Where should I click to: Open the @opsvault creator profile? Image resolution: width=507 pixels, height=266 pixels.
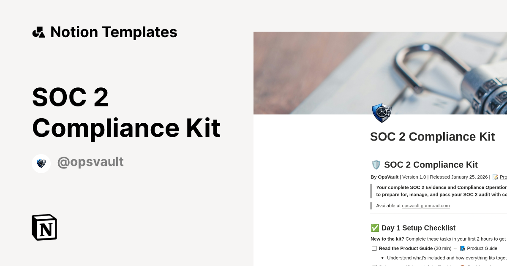point(90,162)
